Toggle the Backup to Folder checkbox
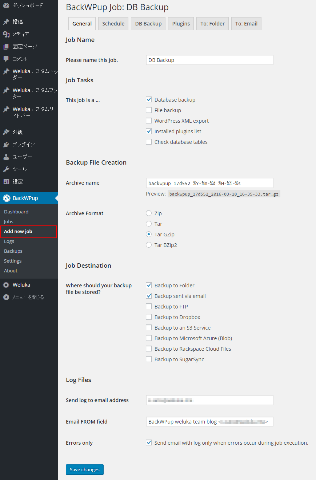Image resolution: width=316 pixels, height=480 pixels. [x=149, y=285]
